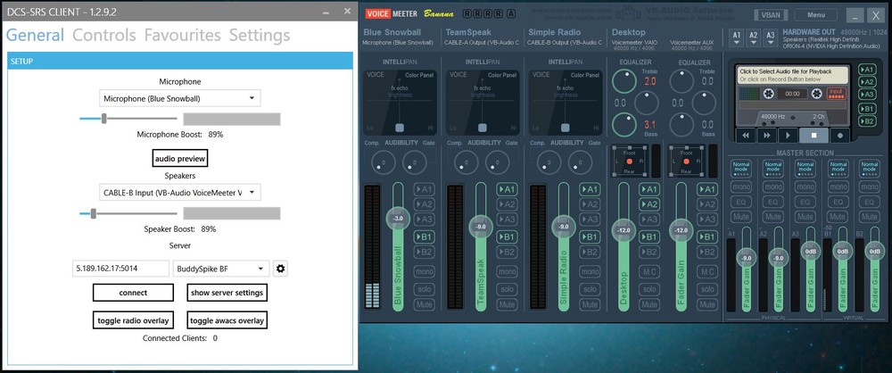Adjust the Speaker Boost slider

(x=94, y=213)
